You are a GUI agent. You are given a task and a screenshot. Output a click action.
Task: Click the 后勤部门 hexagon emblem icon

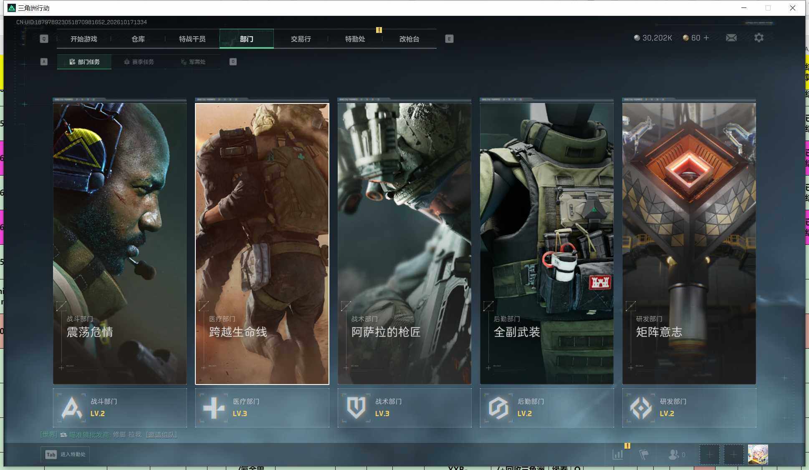[498, 407]
